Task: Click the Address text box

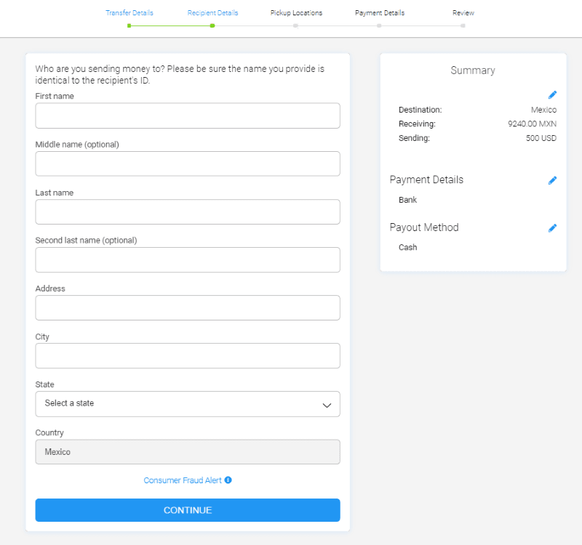Action: tap(187, 307)
